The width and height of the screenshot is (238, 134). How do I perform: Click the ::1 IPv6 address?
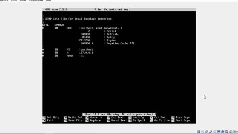(81, 56)
